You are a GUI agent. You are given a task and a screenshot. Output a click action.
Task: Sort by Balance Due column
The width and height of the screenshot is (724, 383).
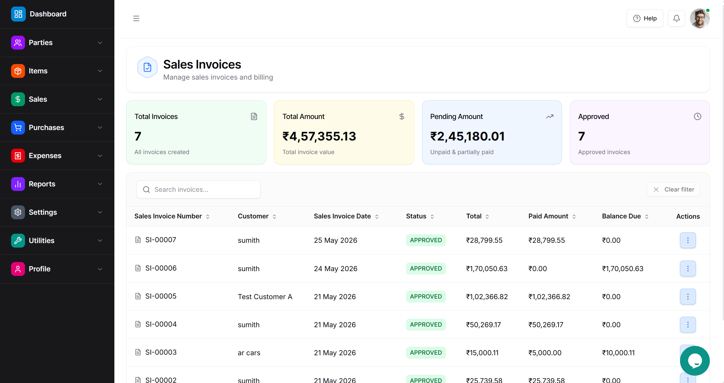click(626, 216)
